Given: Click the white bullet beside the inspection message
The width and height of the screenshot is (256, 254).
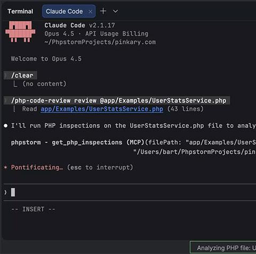Looking at the screenshot, I should (6, 126).
